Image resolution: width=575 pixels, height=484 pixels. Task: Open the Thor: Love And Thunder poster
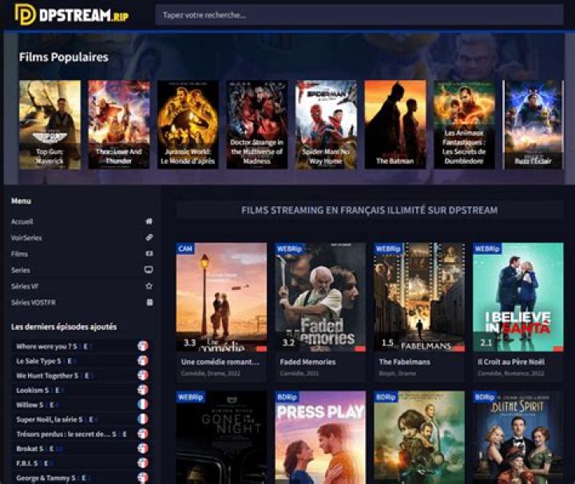(x=119, y=125)
